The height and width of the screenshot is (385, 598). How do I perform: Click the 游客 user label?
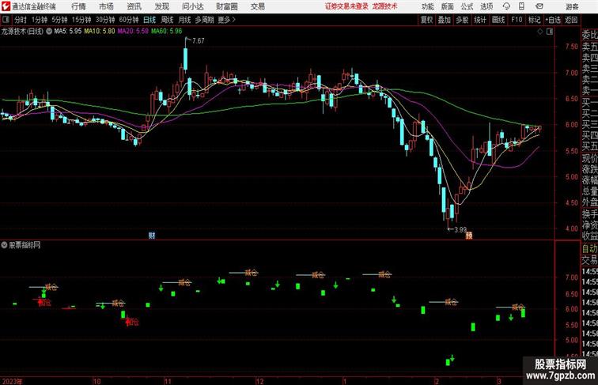[572, 6]
